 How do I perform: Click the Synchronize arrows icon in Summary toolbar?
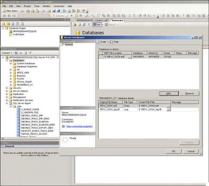(x=84, y=25)
